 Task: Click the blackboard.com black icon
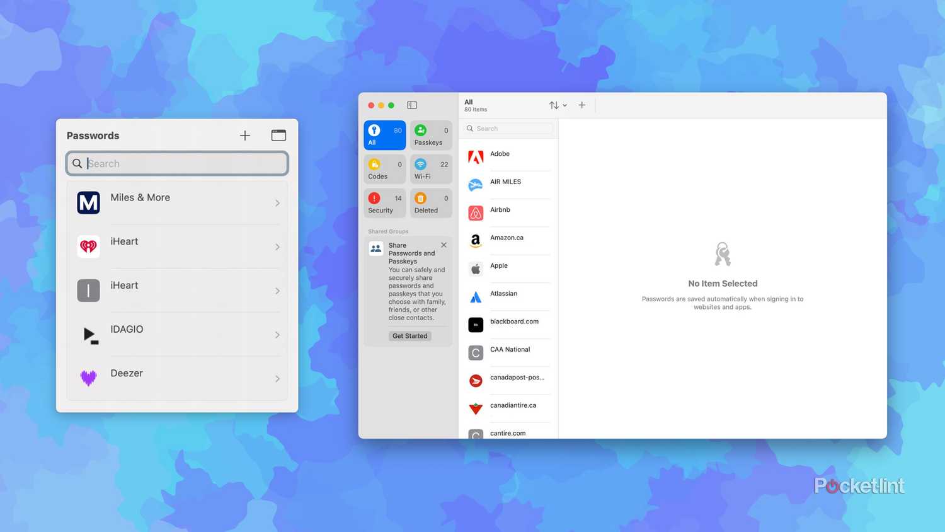(x=476, y=325)
